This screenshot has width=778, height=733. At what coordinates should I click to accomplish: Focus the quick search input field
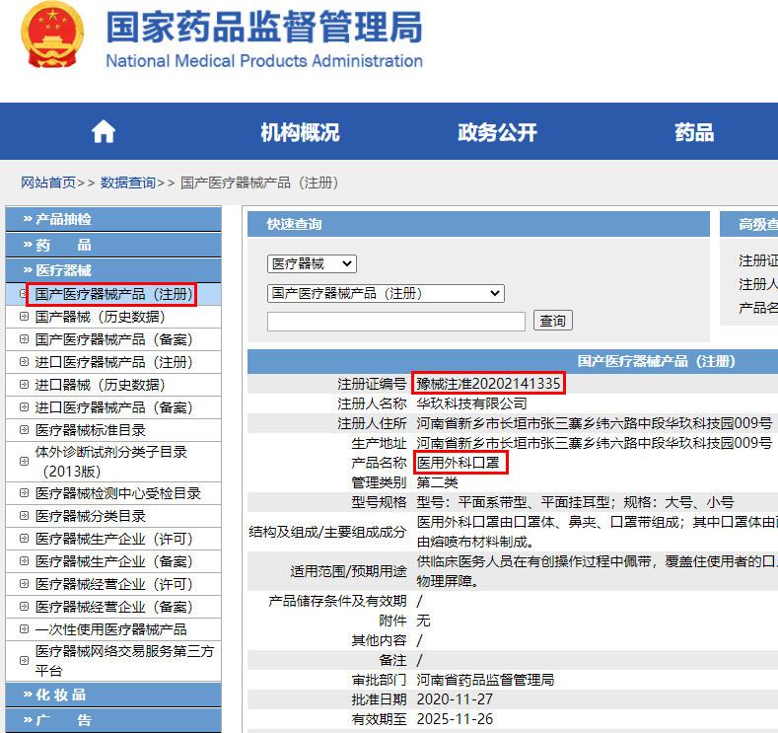coord(396,321)
